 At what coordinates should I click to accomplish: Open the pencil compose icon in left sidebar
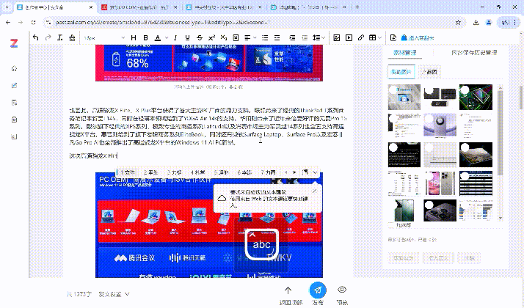pos(14,86)
